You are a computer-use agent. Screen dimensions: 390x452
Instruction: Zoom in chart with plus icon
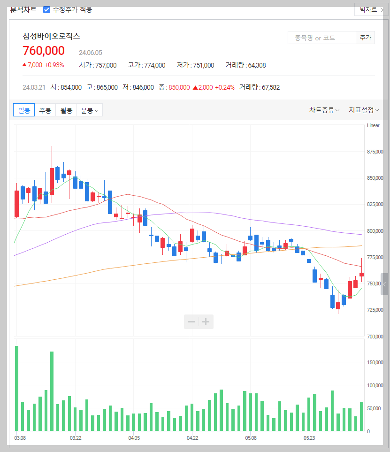pos(206,322)
